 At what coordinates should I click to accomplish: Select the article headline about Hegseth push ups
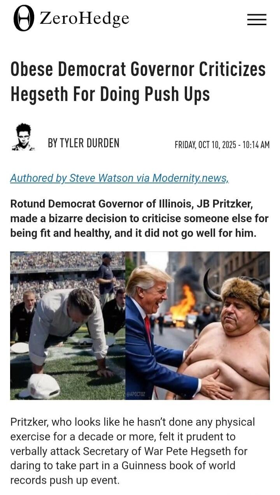138,81
